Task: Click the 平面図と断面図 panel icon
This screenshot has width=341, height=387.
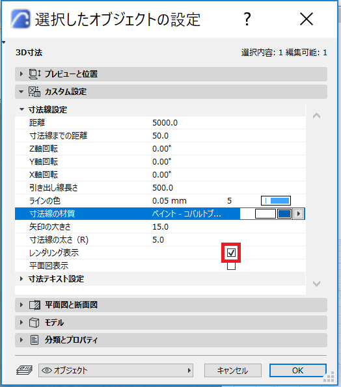Action: pyautogui.click(x=34, y=305)
